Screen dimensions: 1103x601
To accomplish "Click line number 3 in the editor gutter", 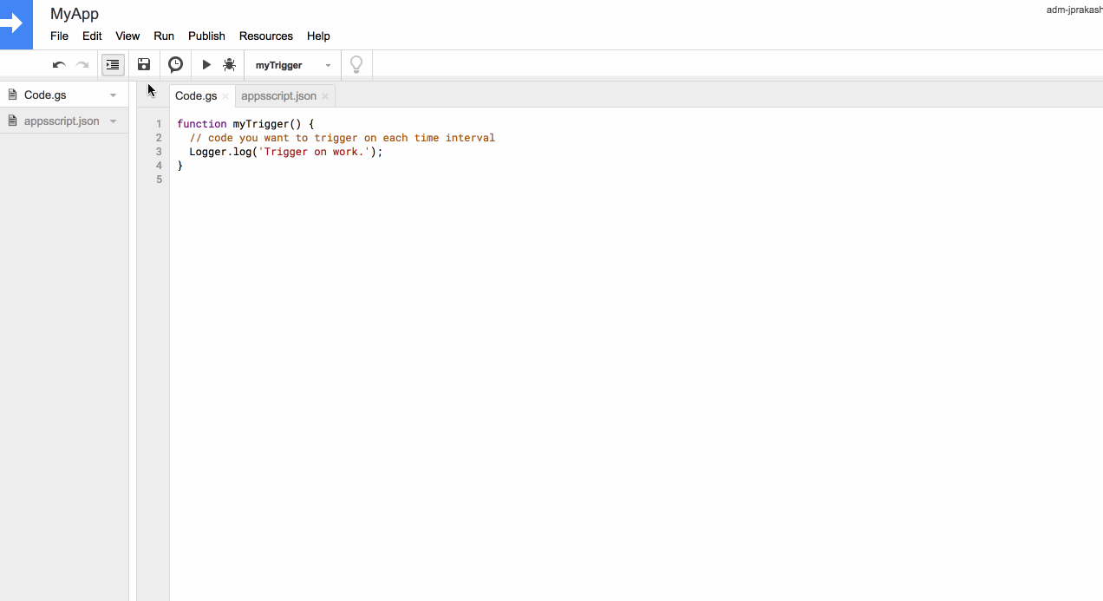I will point(159,151).
